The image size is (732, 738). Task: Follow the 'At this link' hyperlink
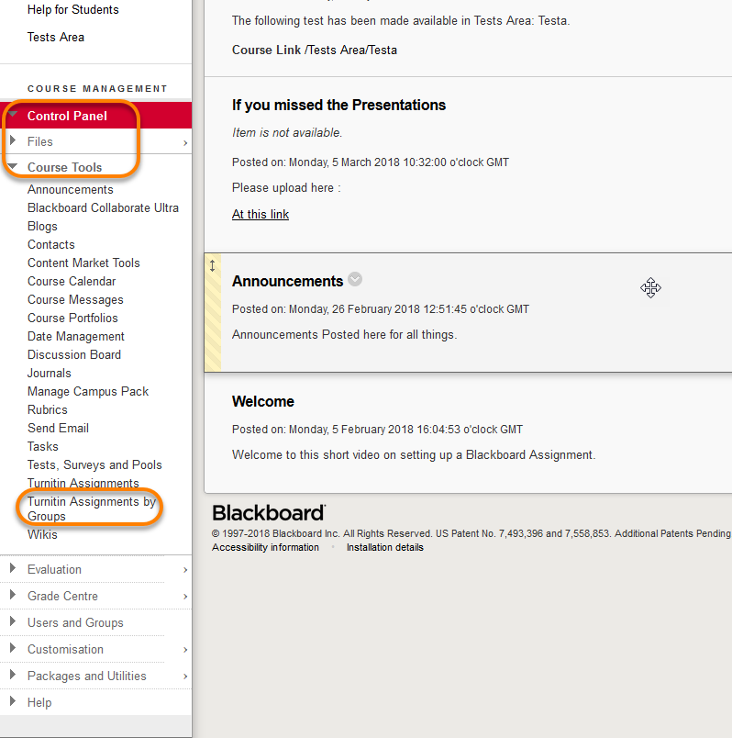(x=261, y=214)
